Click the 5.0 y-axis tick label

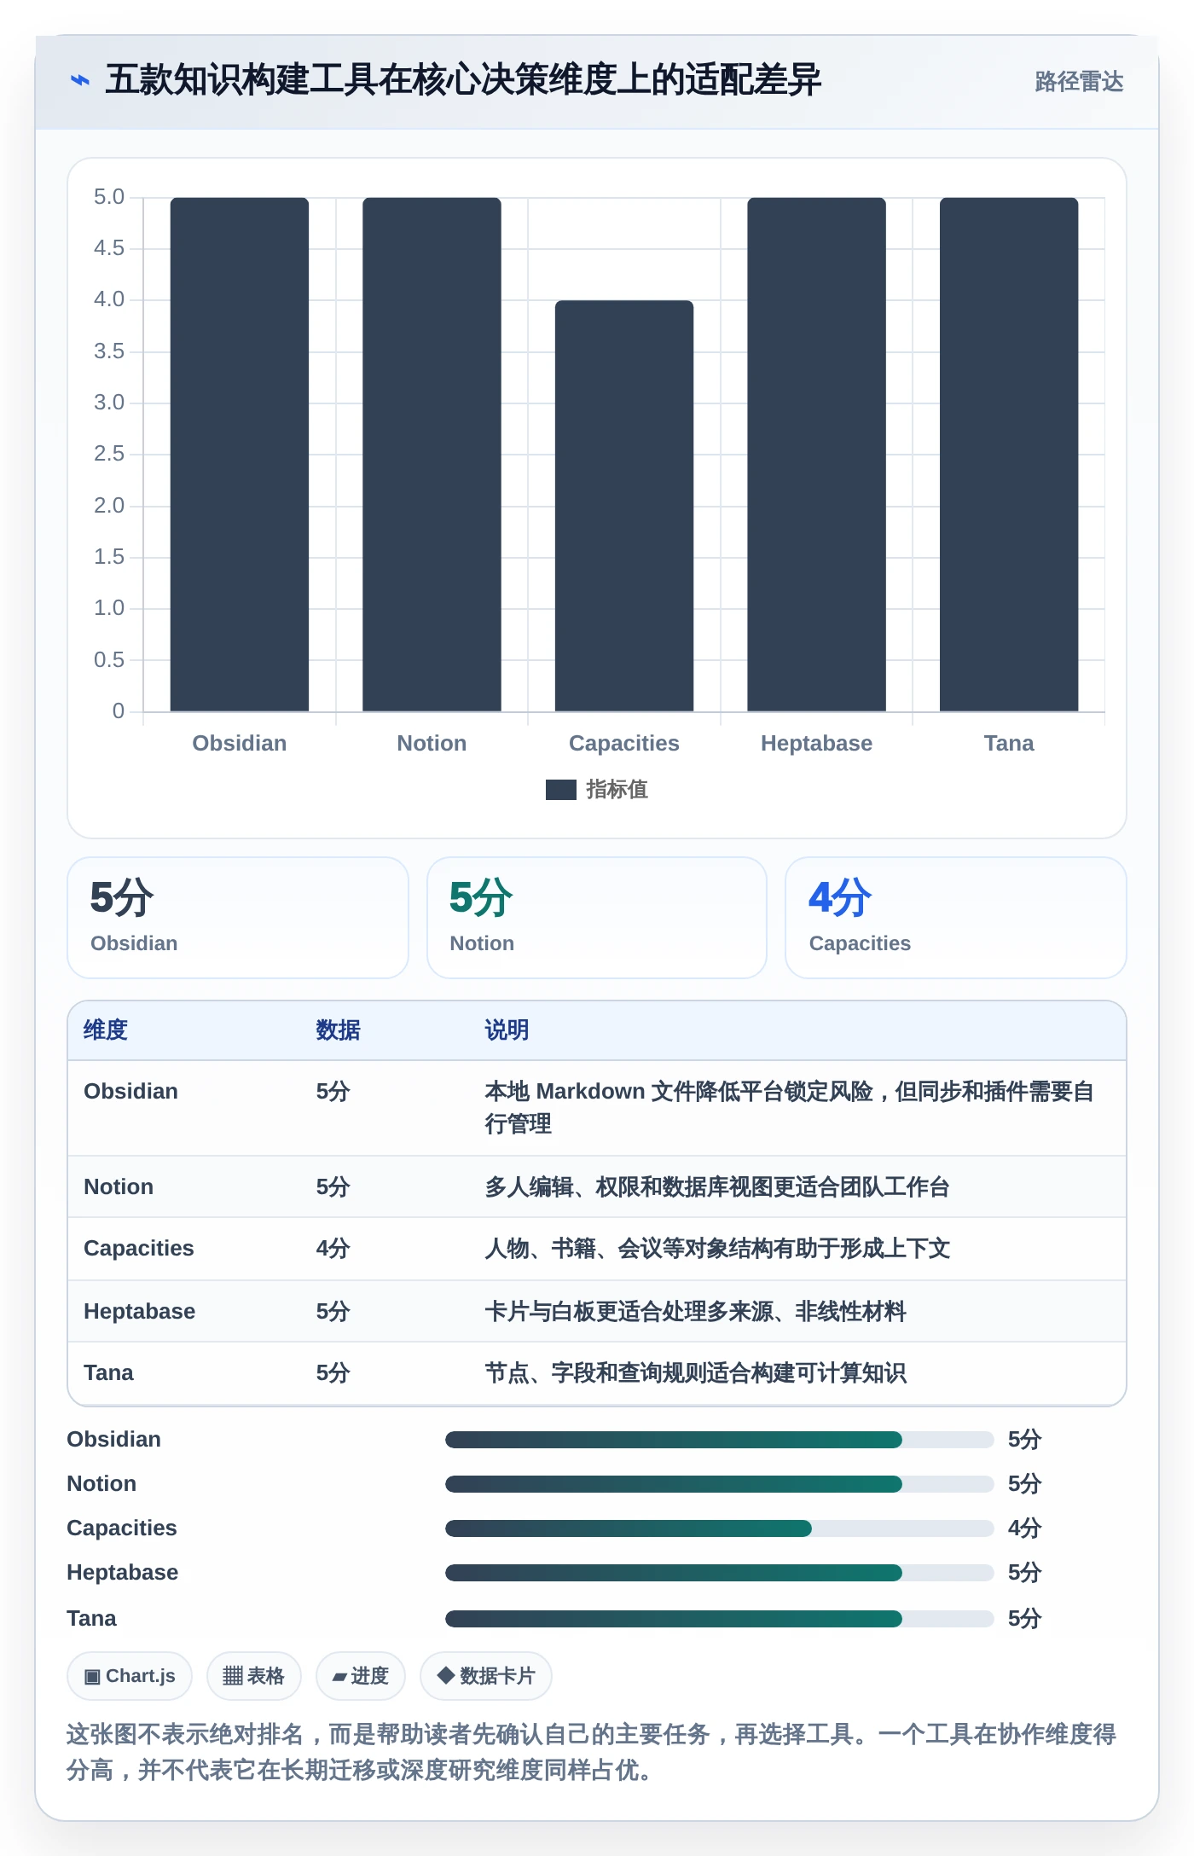109,197
